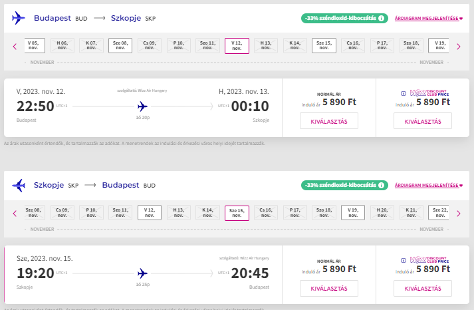Select outbound date Sze 15, nov.
474x310 pixels.
coord(324,46)
